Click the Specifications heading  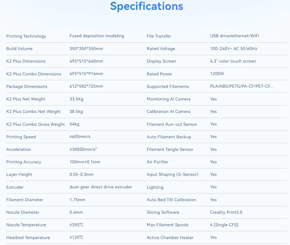(146, 6)
